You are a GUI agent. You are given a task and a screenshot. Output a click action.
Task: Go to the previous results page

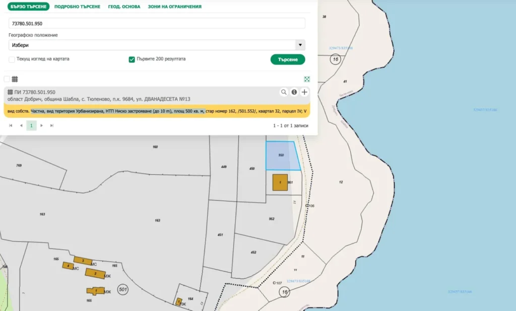(x=21, y=126)
